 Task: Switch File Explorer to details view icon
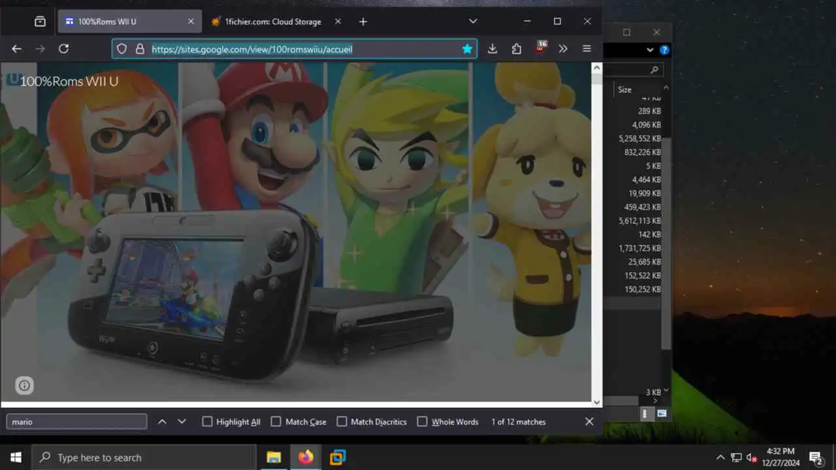pyautogui.click(x=645, y=413)
